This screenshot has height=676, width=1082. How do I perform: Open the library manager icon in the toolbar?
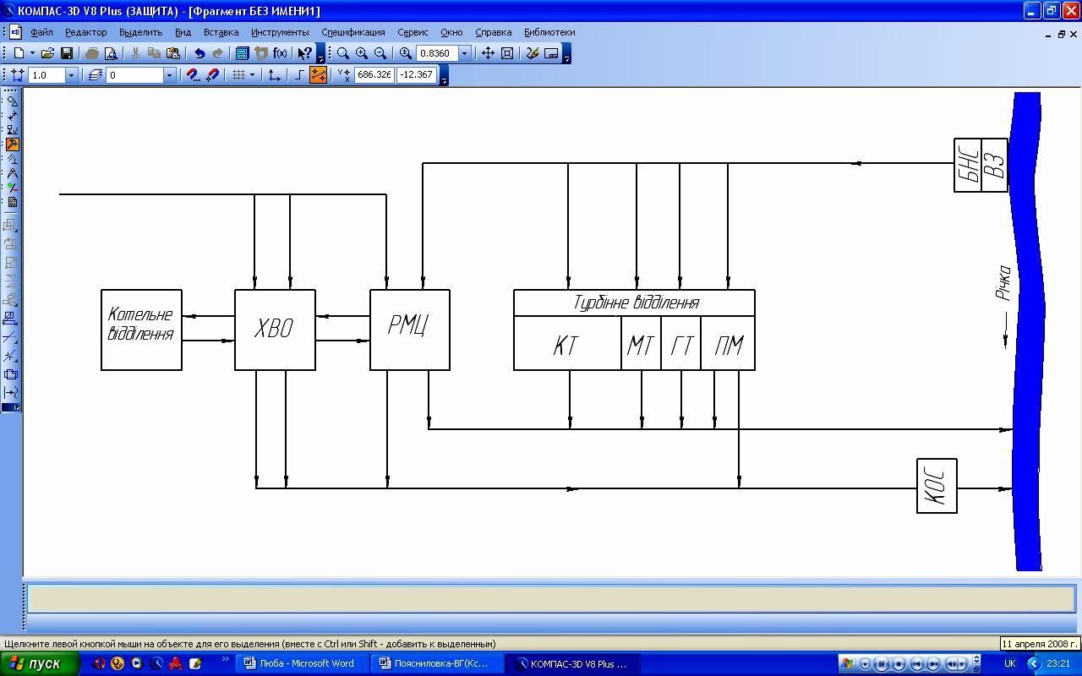coord(242,53)
